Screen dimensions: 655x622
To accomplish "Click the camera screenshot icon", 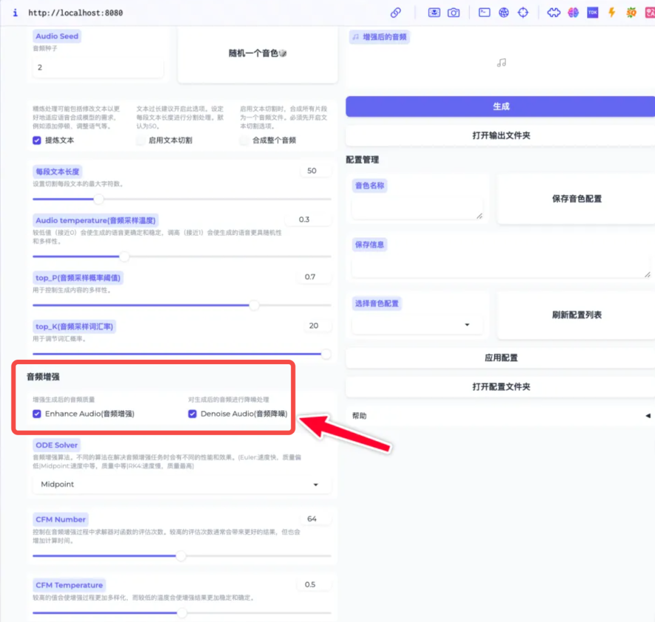I will [453, 13].
